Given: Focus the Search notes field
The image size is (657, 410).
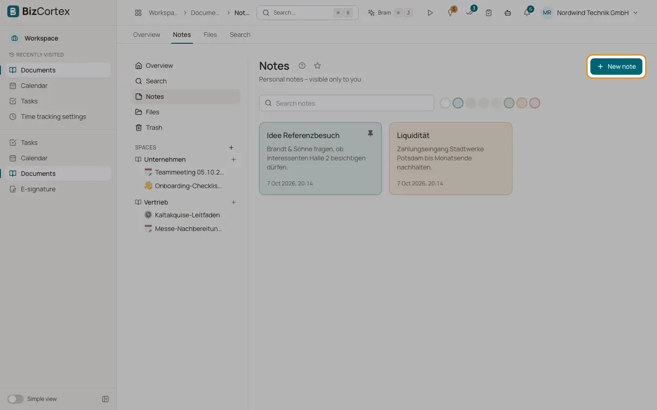Looking at the screenshot, I should 347,103.
